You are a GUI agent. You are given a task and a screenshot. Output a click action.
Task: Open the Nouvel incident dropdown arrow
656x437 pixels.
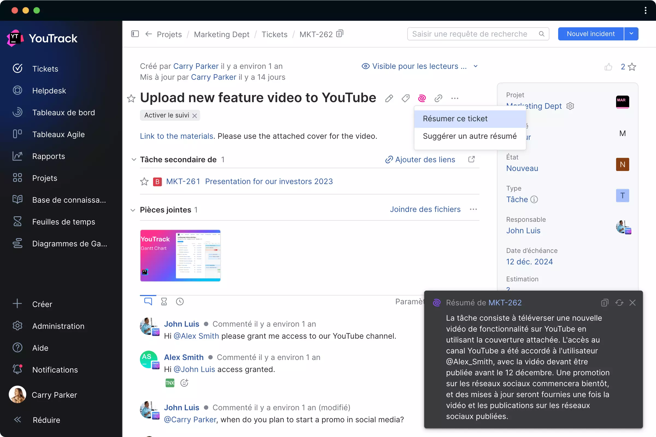pyautogui.click(x=631, y=34)
